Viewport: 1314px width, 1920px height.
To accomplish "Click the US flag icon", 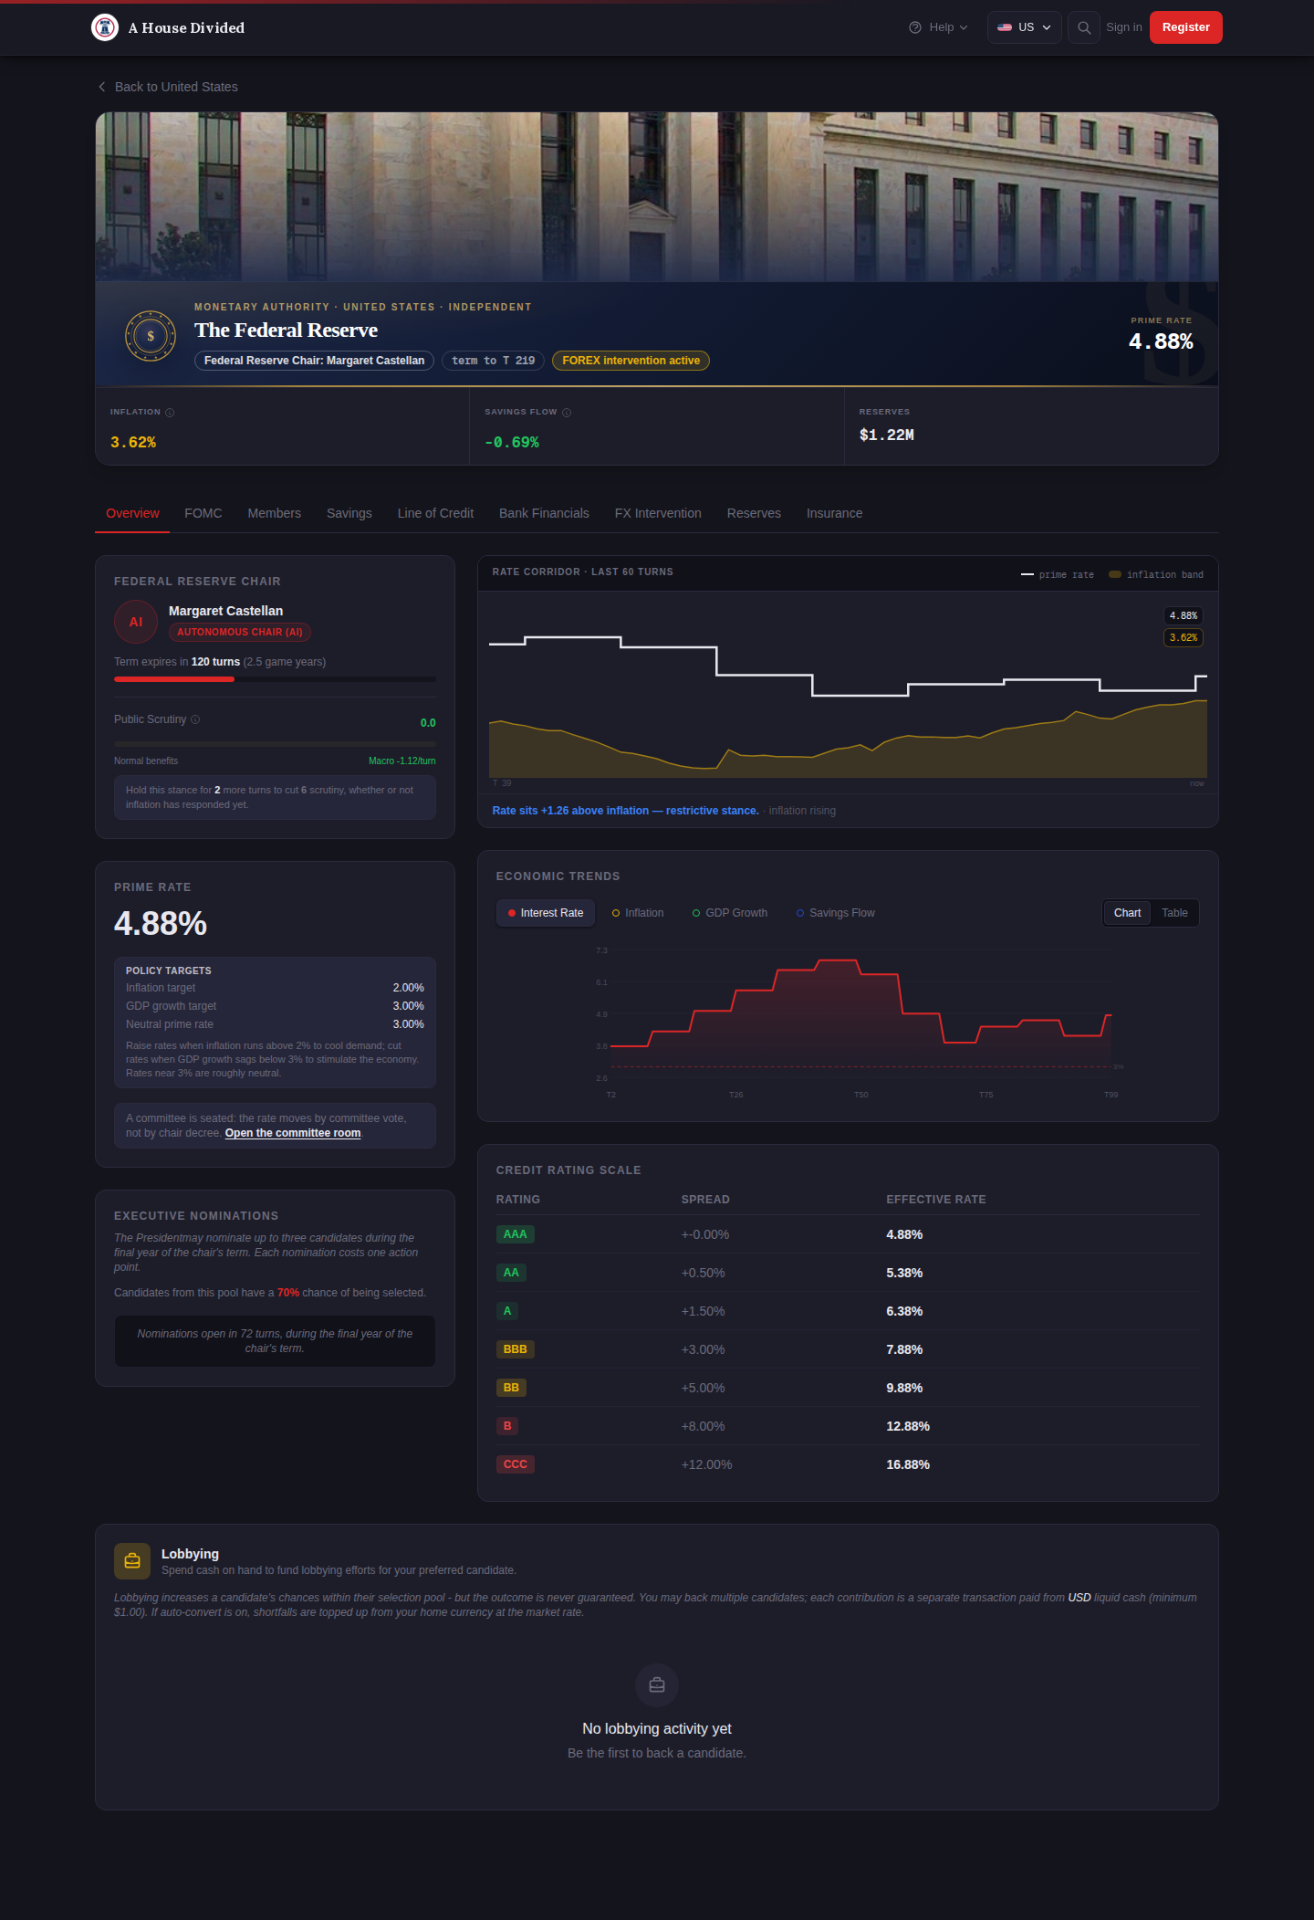I will click(1005, 27).
